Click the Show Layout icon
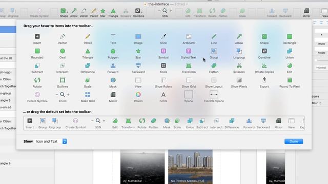This screenshot has width=328, height=184. point(214,80)
